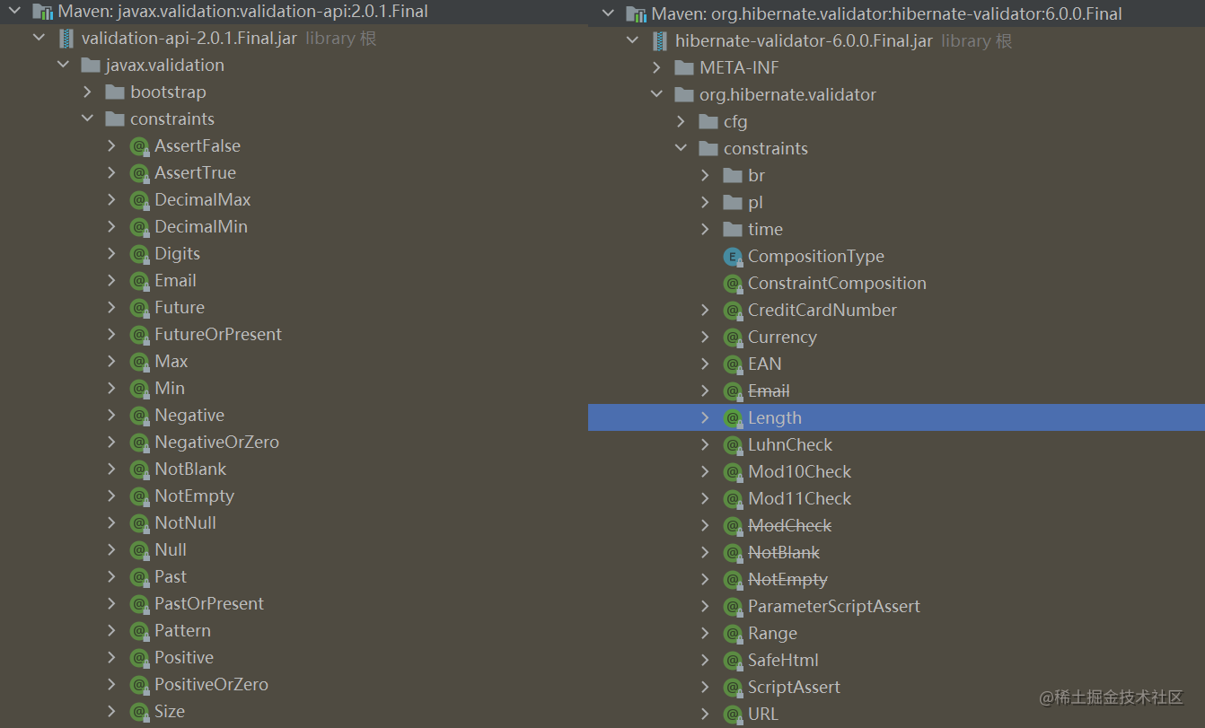Click the annotation icon beside deprecated Email
The image size is (1205, 728).
click(x=734, y=390)
